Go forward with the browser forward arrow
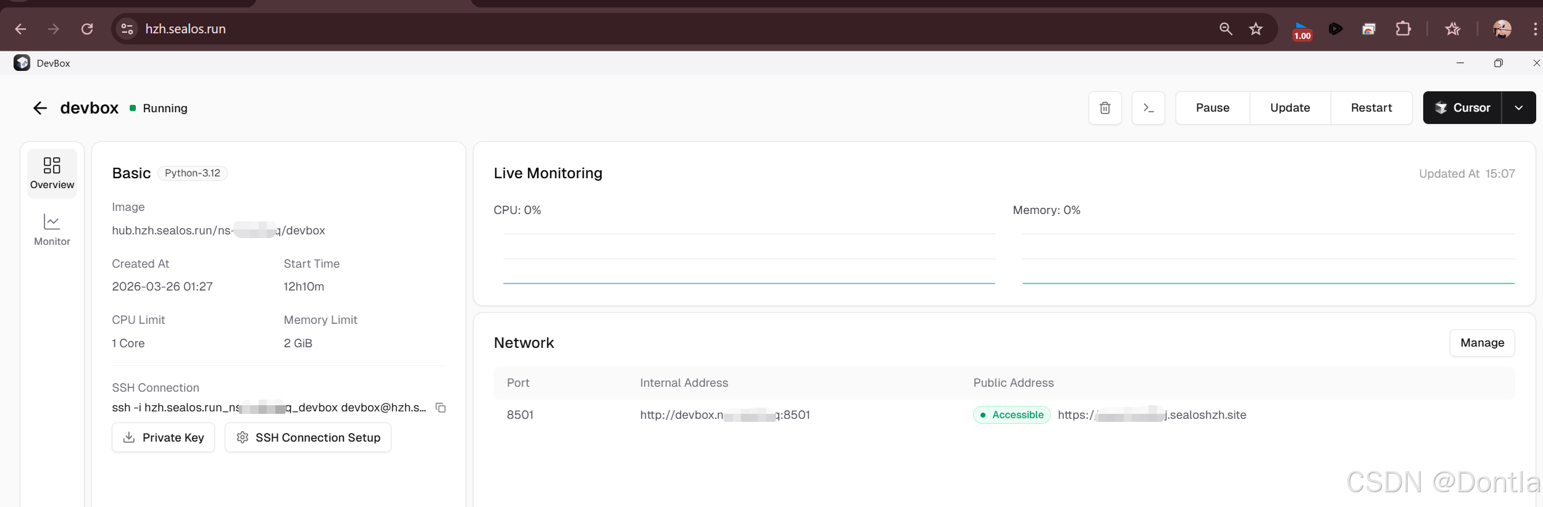This screenshot has height=507, width=1543. click(54, 29)
